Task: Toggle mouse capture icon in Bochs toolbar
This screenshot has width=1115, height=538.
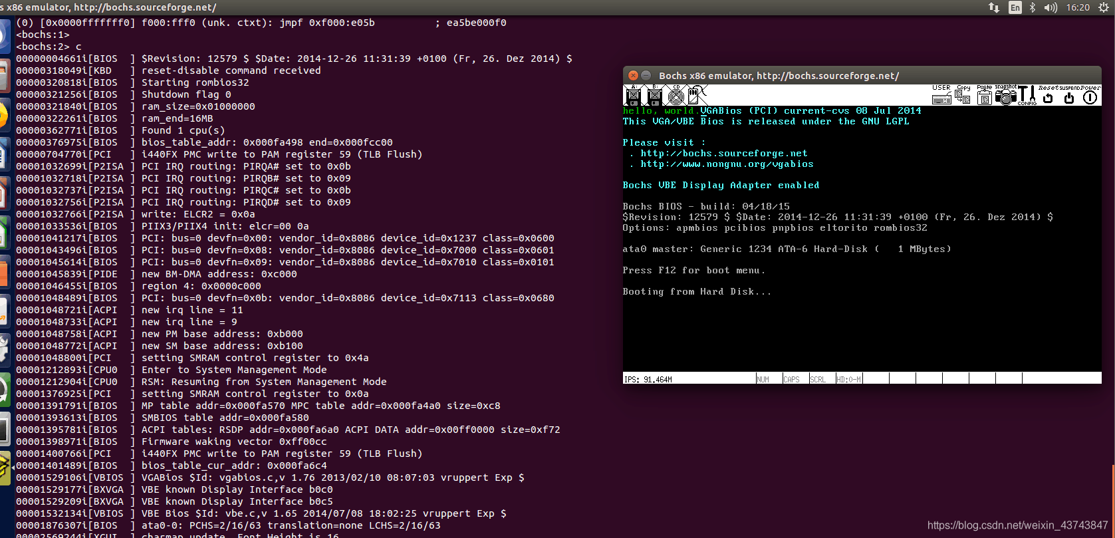Action: tap(697, 95)
